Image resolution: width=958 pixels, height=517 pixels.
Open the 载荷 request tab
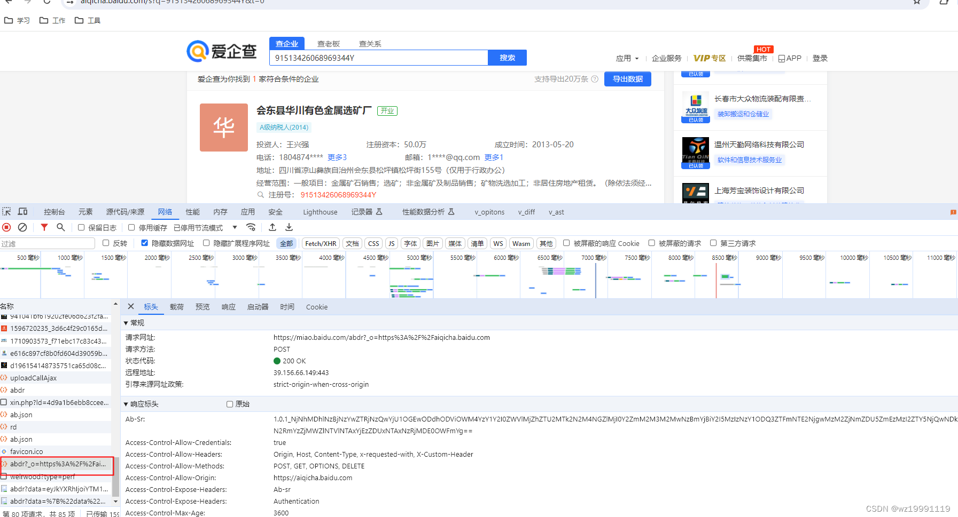click(177, 307)
